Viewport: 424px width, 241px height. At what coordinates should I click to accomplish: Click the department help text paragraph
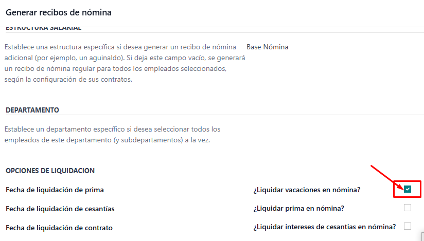click(113, 135)
